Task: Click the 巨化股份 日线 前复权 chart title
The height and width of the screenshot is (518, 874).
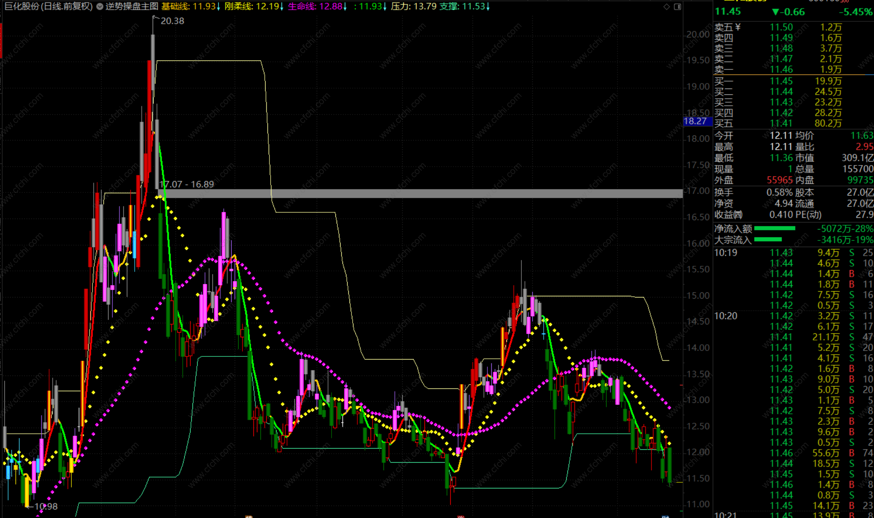Action: [x=48, y=7]
